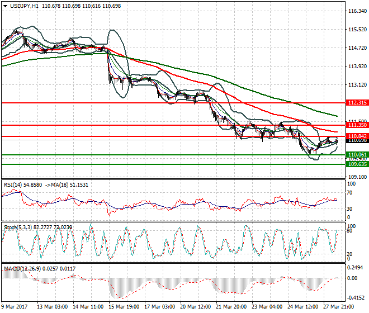Click the RSI scale level 70
The image size is (369, 313).
coord(349,193)
